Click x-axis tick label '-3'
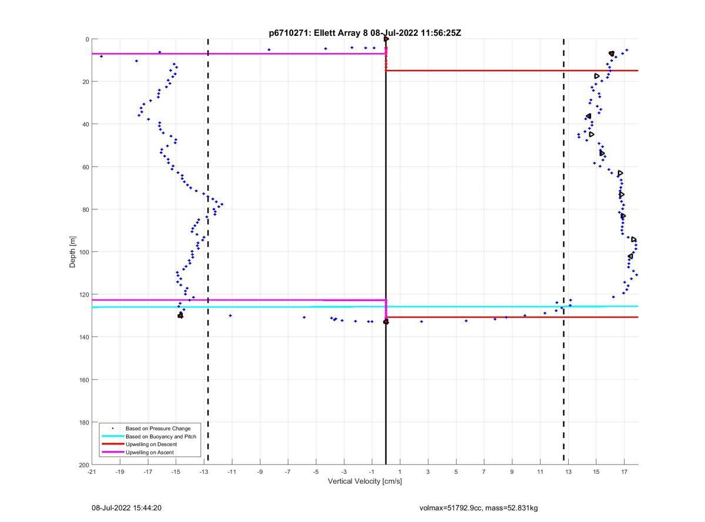Viewport: 705px width, 522px height. coord(344,472)
